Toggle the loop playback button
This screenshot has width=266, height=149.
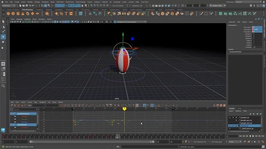click(245, 142)
